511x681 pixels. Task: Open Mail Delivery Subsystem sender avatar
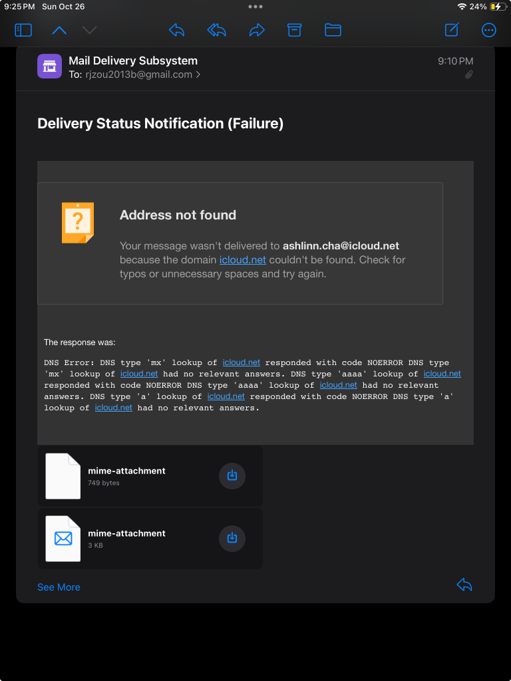pos(49,67)
